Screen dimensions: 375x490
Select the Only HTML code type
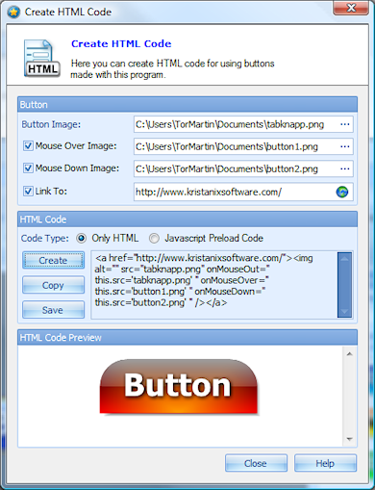point(81,239)
